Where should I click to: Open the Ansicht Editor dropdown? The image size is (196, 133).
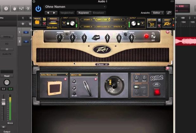(x=158, y=13)
